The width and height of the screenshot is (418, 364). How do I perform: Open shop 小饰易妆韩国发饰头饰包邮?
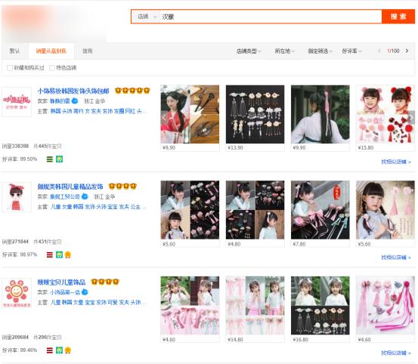[x=73, y=91]
